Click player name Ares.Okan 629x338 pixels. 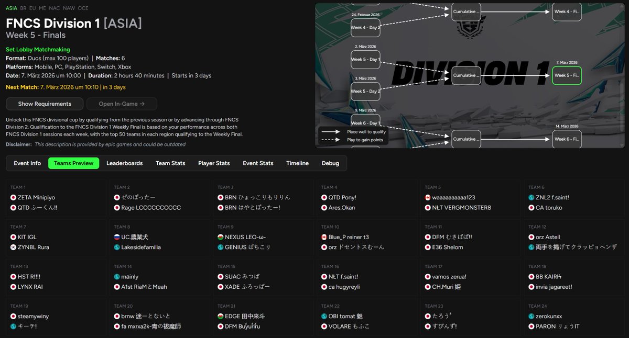click(342, 208)
